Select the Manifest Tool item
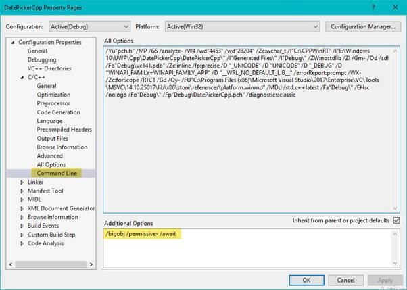 pyautogui.click(x=45, y=191)
